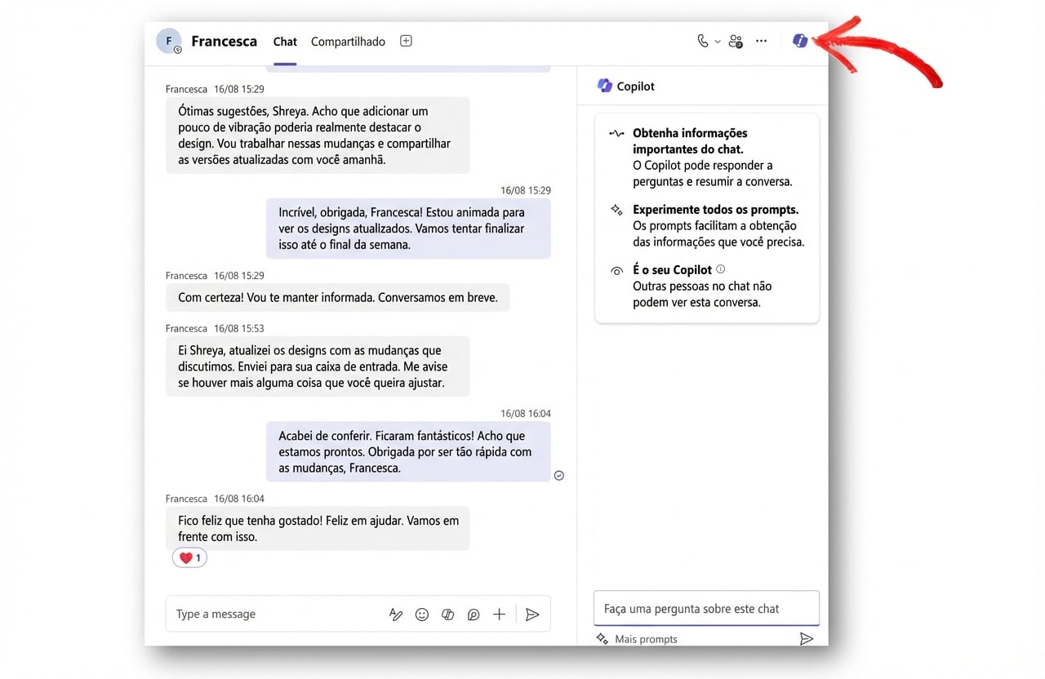Switch to the Compartilhado tab
1045x679 pixels.
(348, 41)
